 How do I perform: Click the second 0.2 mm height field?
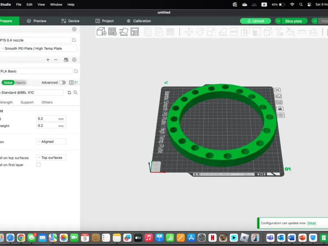coord(51,126)
